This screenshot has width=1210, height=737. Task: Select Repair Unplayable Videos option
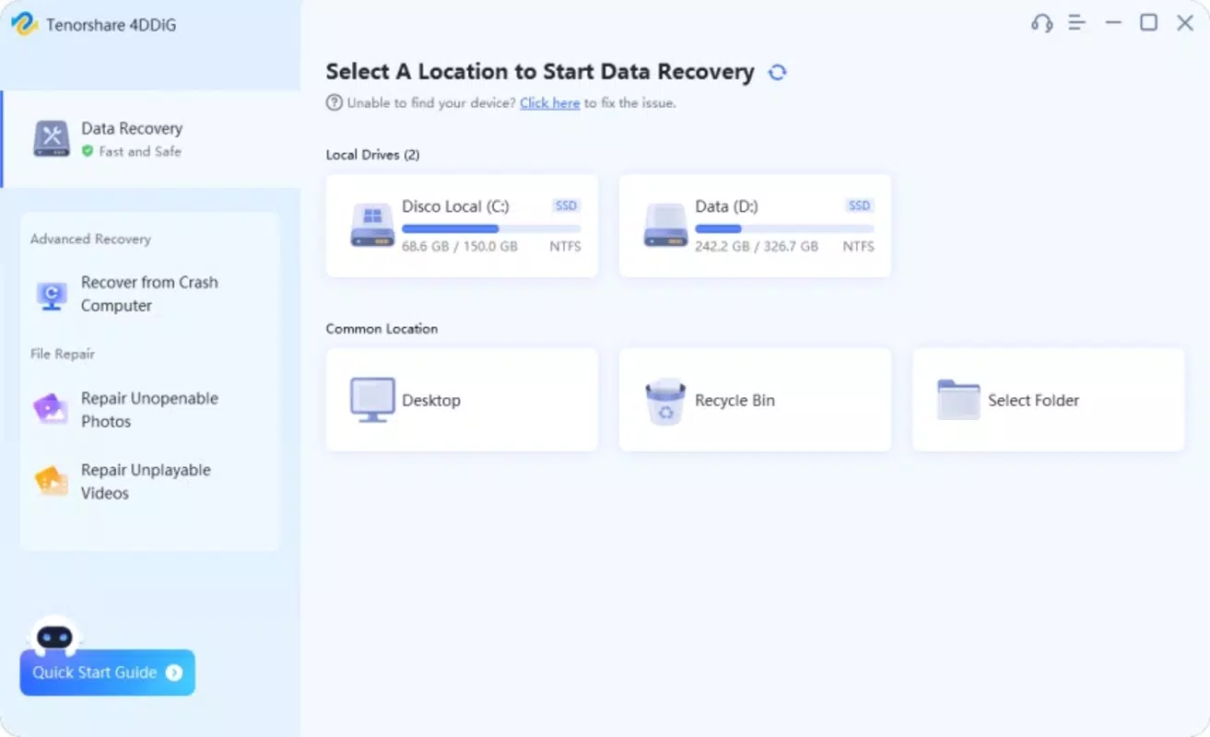pos(145,481)
